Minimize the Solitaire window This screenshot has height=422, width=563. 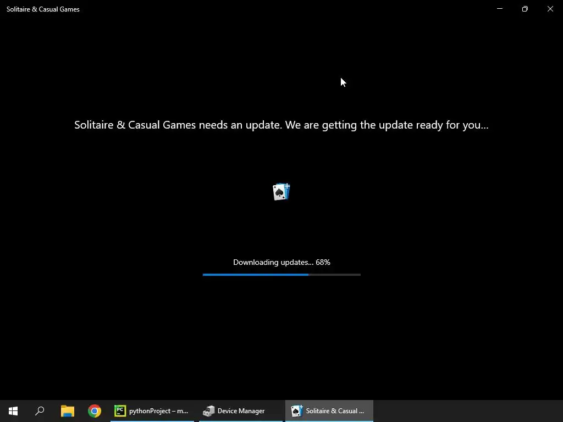point(500,9)
